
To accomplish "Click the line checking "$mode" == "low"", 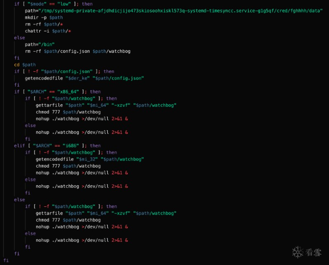I will coord(53,4).
